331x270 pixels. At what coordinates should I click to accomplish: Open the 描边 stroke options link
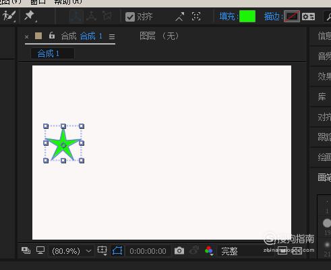coord(272,16)
